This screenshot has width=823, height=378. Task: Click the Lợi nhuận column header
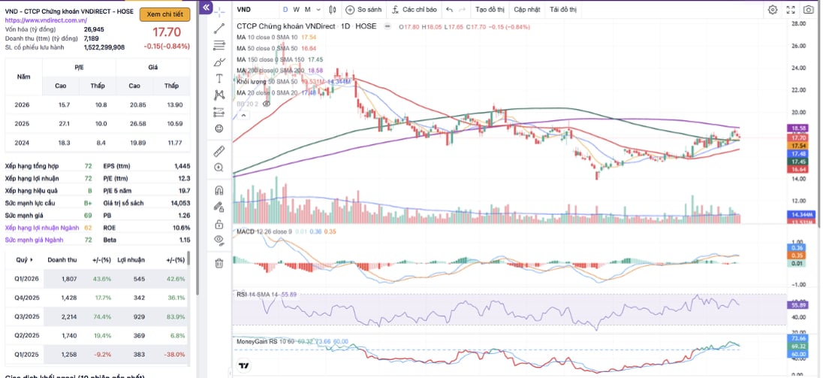(131, 260)
